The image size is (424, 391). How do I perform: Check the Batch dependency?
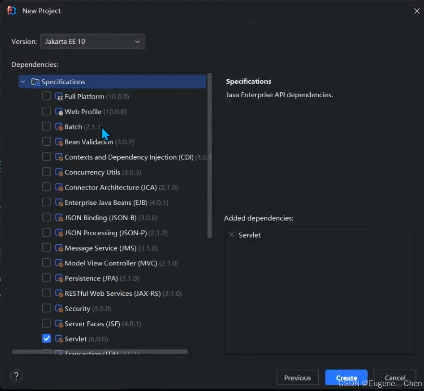[47, 126]
